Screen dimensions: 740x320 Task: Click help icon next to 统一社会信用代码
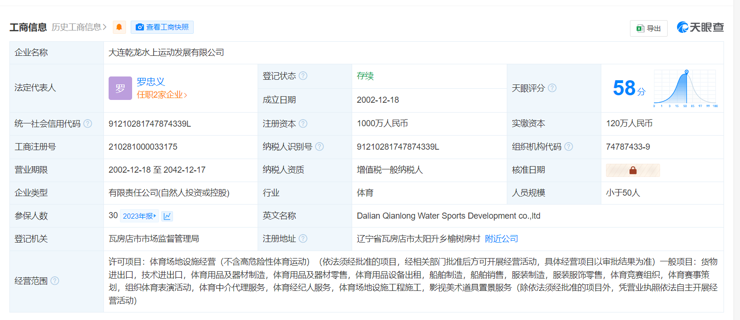pos(88,123)
